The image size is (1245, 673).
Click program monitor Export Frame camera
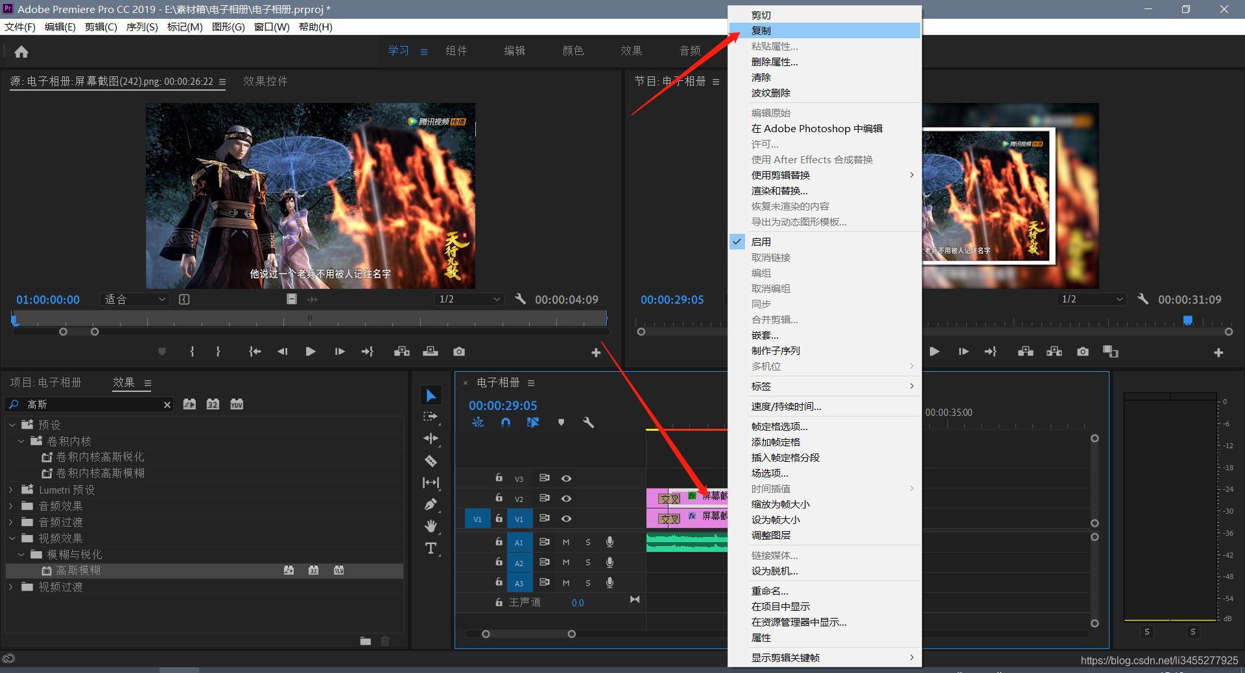1083,352
